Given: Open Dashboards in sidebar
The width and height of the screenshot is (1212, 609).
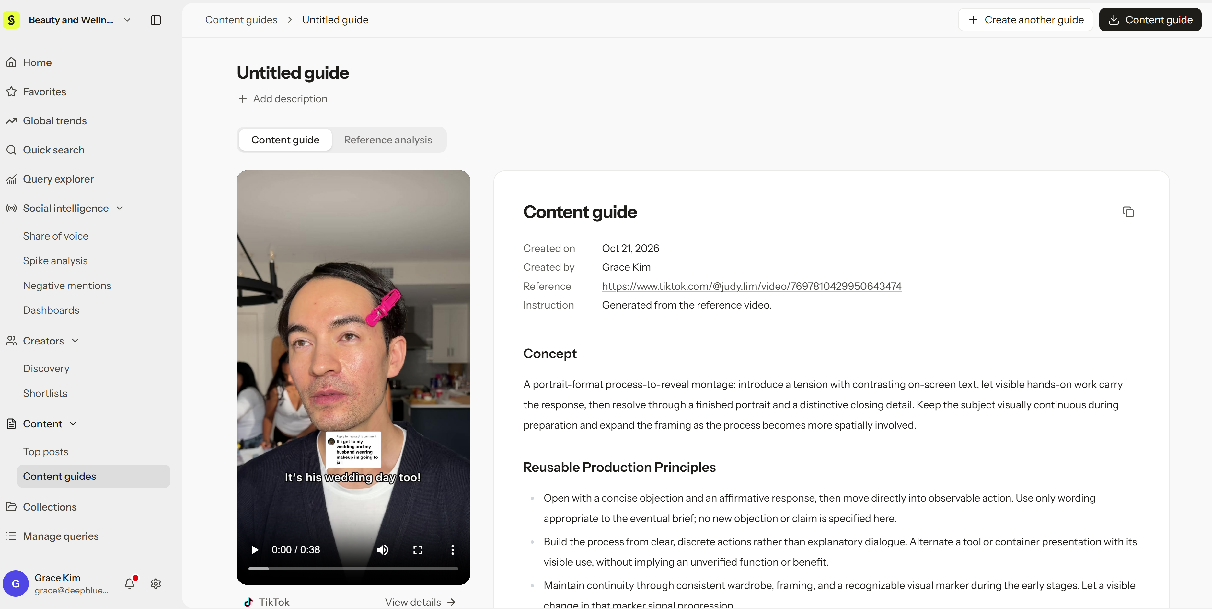Looking at the screenshot, I should tap(51, 310).
